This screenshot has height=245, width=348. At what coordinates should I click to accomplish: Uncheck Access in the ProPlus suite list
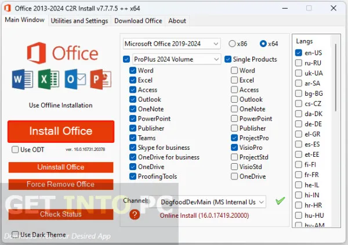[x=133, y=89]
